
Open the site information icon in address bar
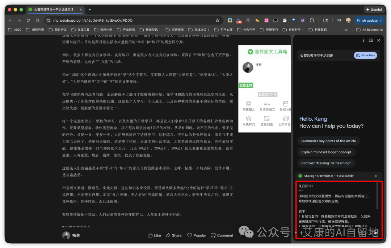[49, 21]
